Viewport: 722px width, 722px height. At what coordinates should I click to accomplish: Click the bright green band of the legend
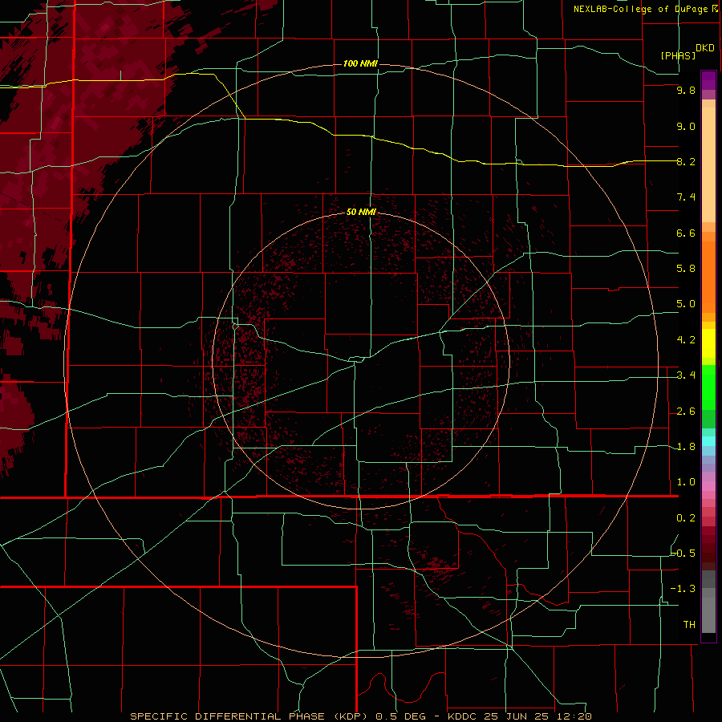tap(708, 387)
